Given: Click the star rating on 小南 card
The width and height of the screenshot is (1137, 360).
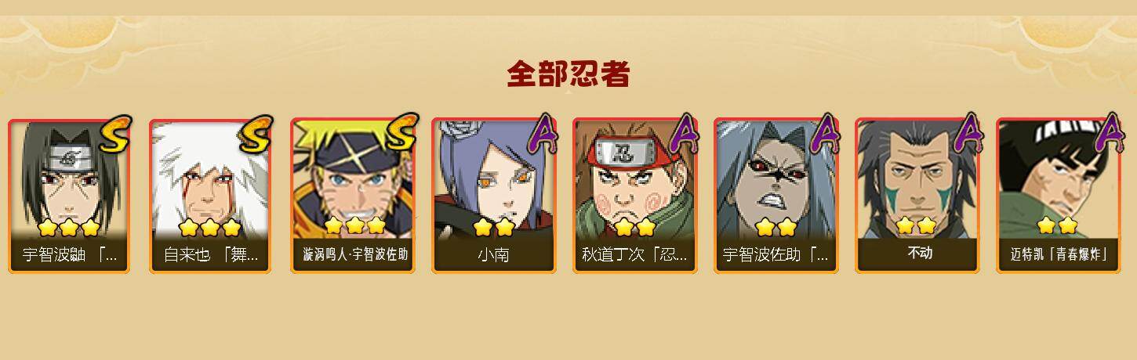Looking at the screenshot, I should point(493,227).
